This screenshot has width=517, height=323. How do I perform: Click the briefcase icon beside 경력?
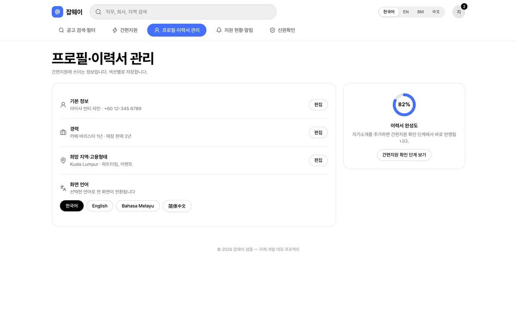63,132
